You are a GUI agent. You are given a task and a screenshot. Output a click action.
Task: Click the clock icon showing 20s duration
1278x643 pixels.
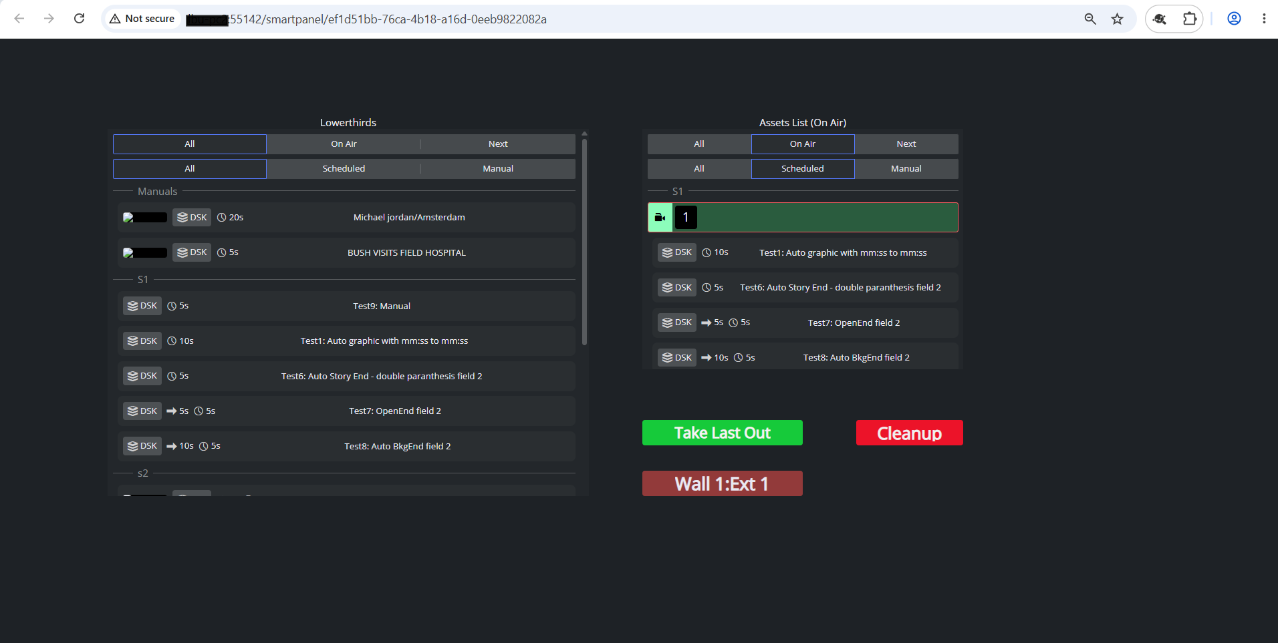pos(221,218)
